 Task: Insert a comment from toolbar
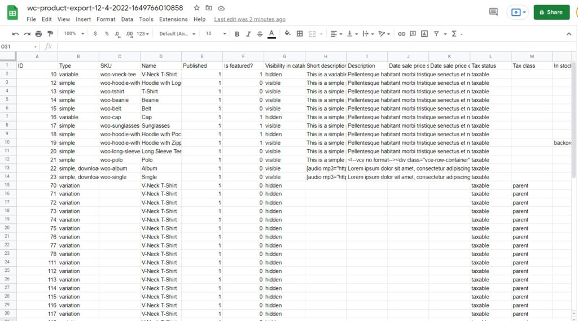tap(413, 34)
